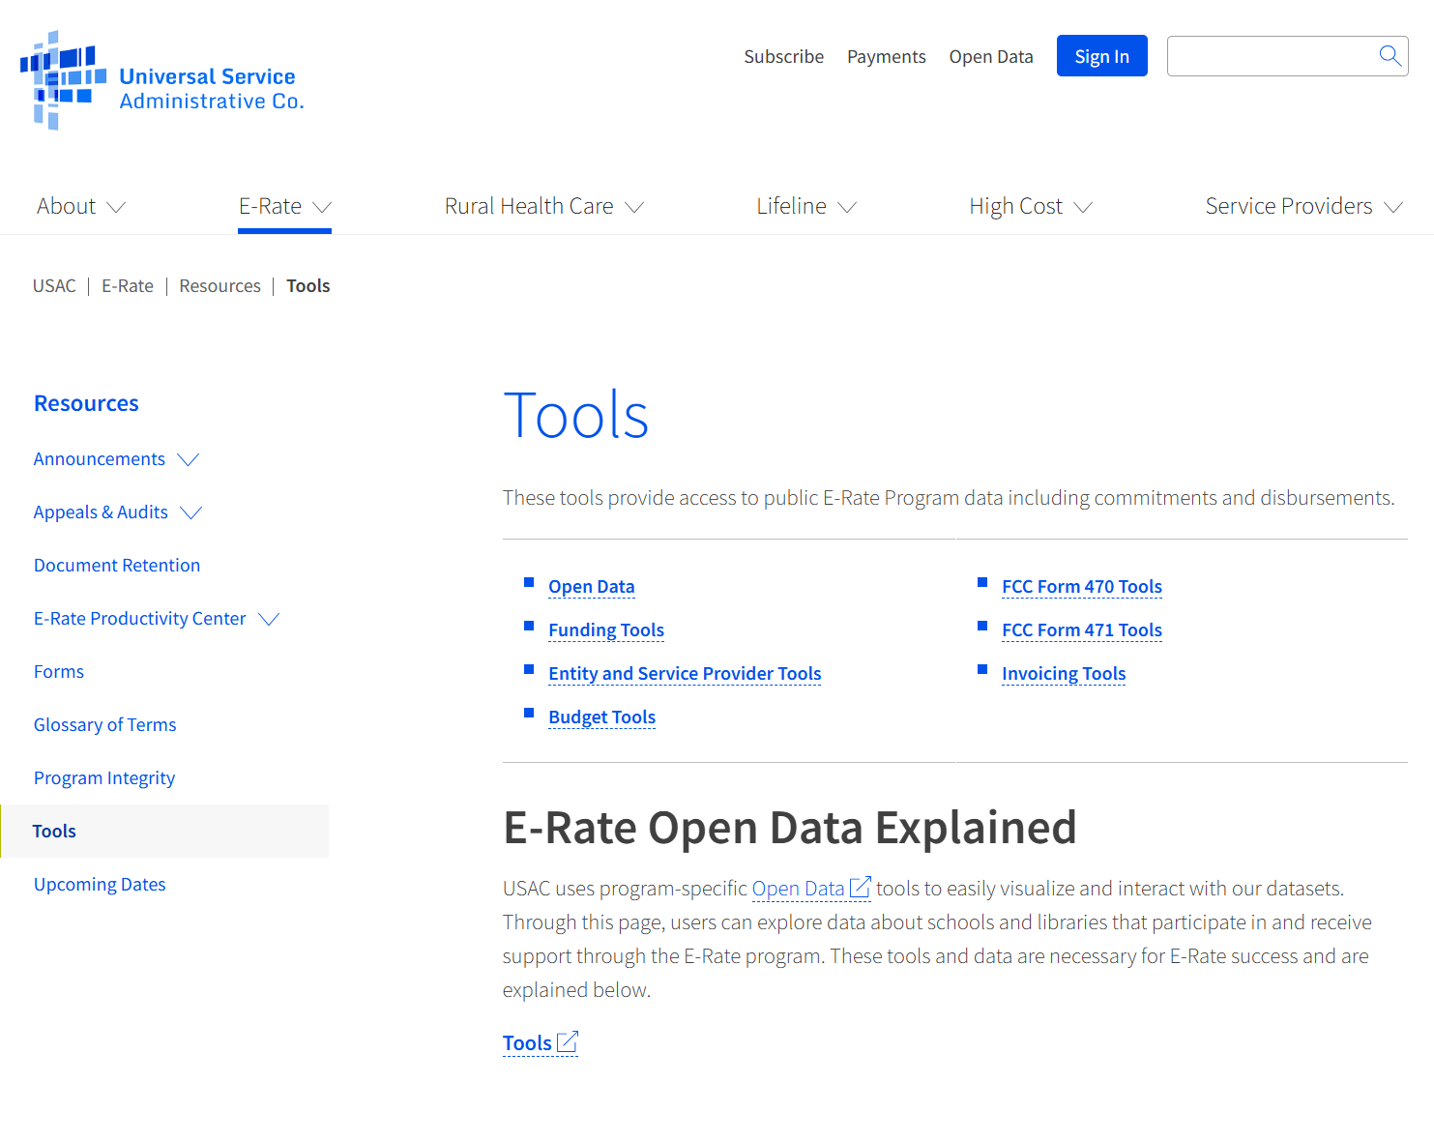The height and width of the screenshot is (1141, 1434).
Task: Expand the Announcements sidebar section
Action: tap(189, 459)
